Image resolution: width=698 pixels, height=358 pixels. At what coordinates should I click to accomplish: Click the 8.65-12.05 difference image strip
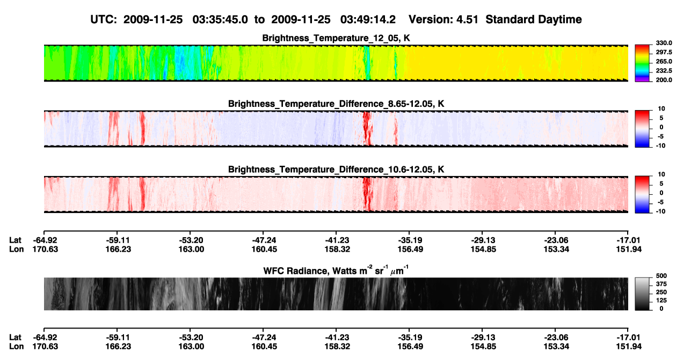(x=336, y=129)
